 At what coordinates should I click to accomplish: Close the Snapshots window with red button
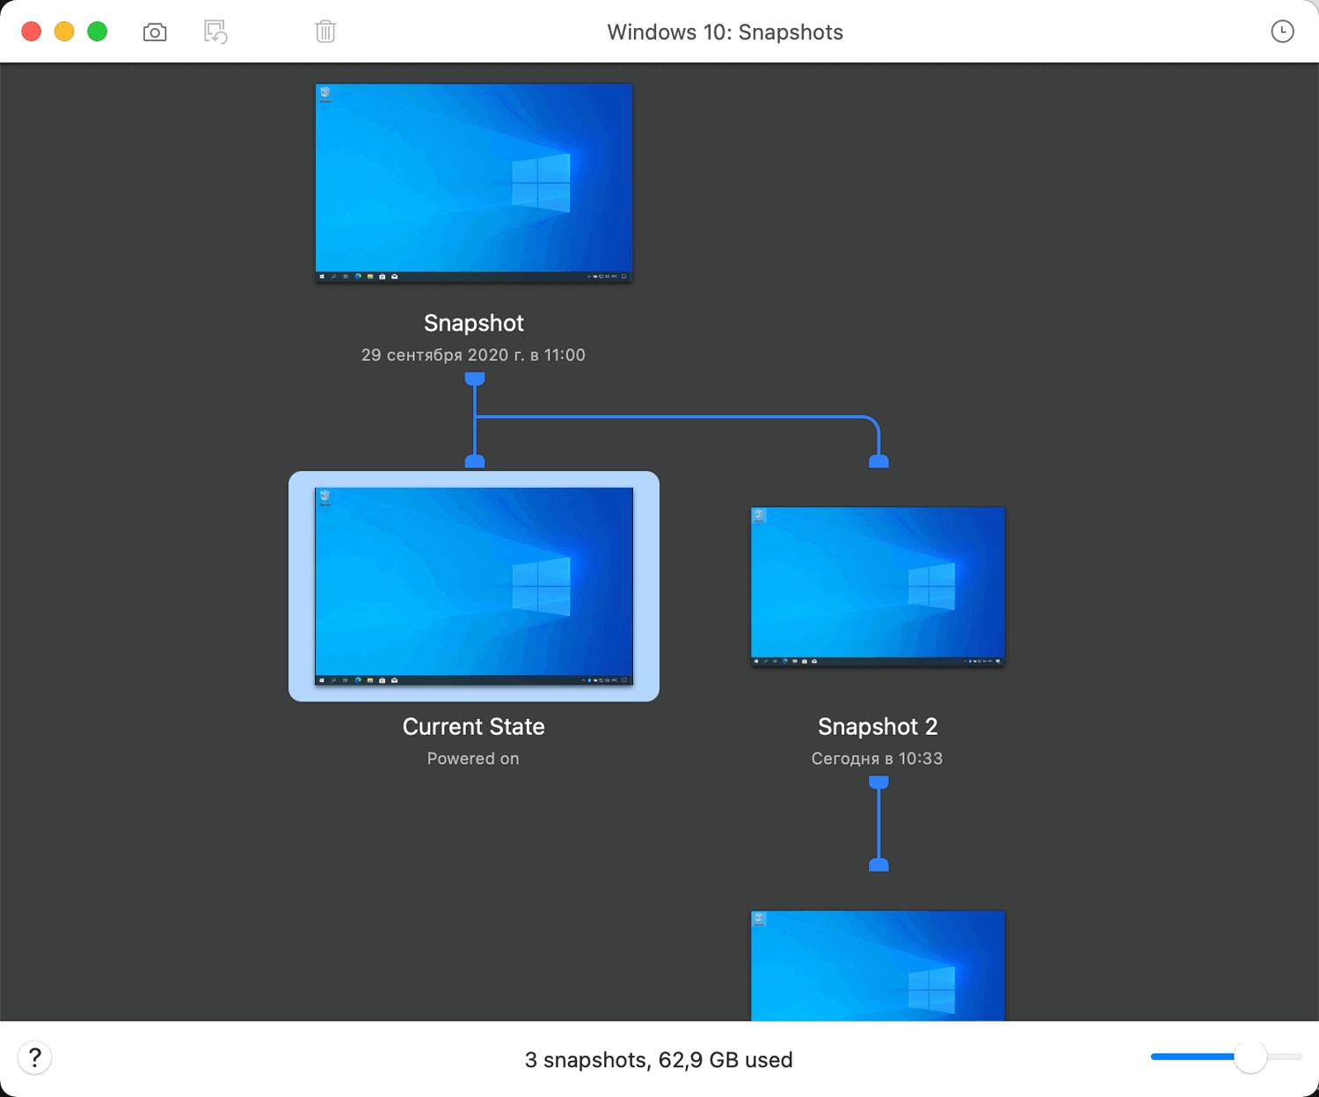[x=32, y=32]
